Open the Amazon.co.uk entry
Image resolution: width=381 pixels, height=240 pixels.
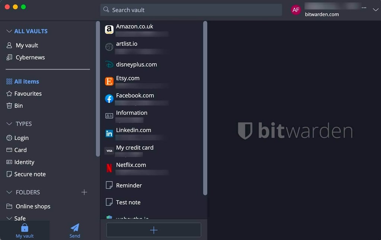[x=152, y=30]
